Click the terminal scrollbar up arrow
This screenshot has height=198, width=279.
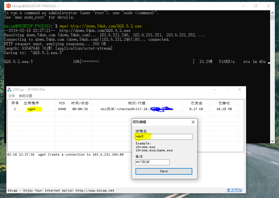[272, 13]
